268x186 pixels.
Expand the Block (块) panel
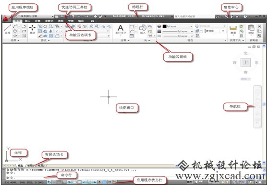pyautogui.click(x=147, y=40)
